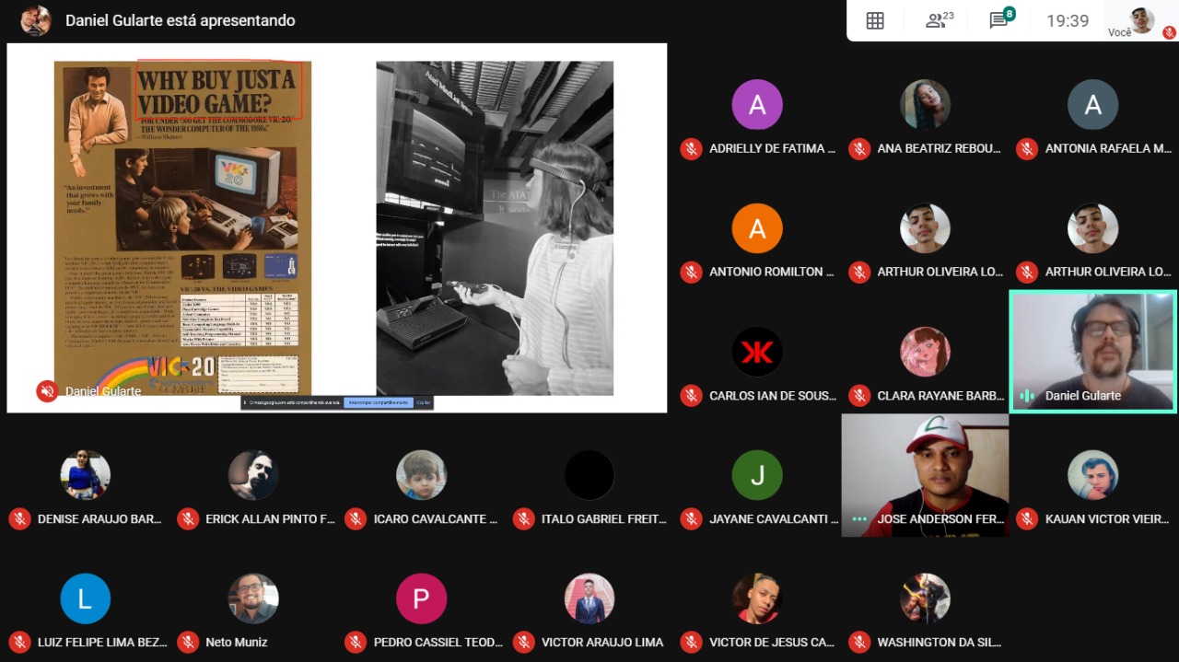1179x662 pixels.
Task: Select Jose Anderson's camera video tile
Action: [x=925, y=475]
